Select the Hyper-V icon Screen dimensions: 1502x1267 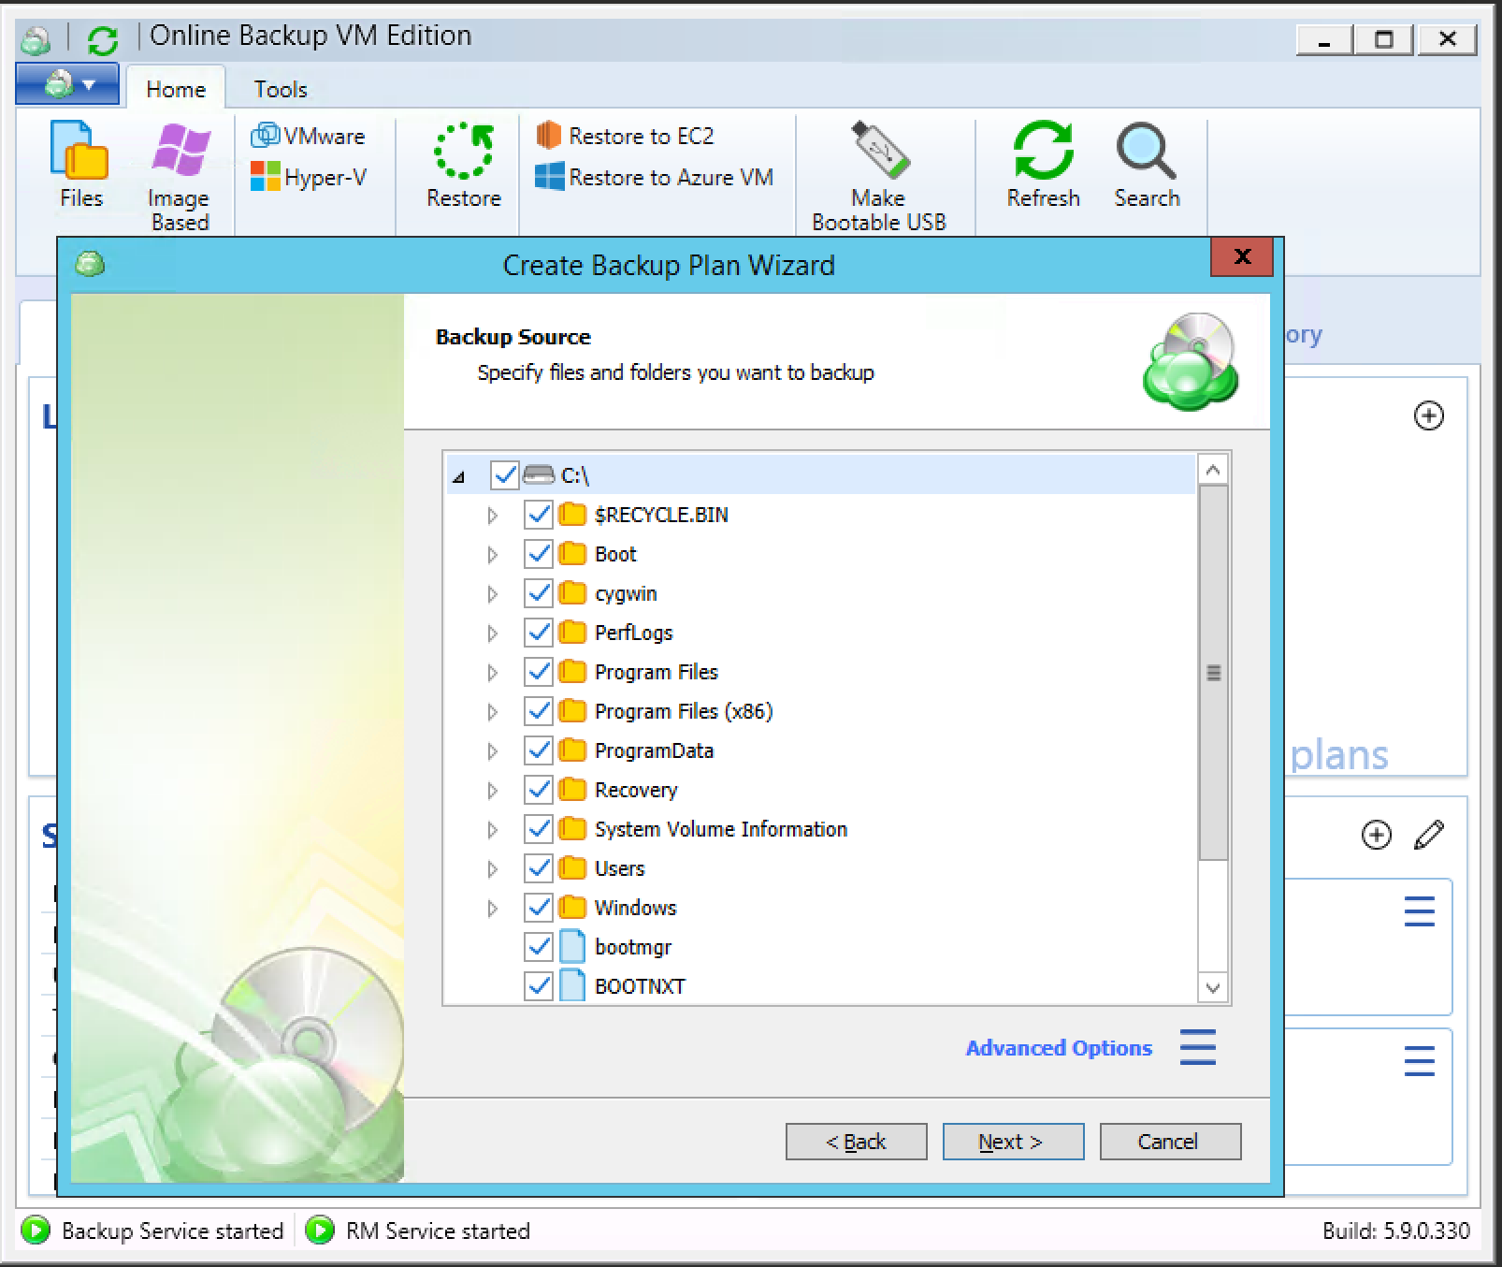click(309, 177)
